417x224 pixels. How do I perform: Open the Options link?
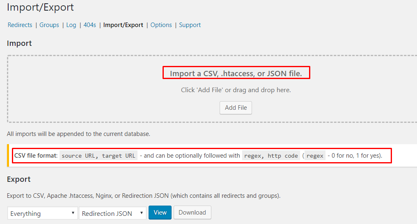pyautogui.click(x=161, y=25)
